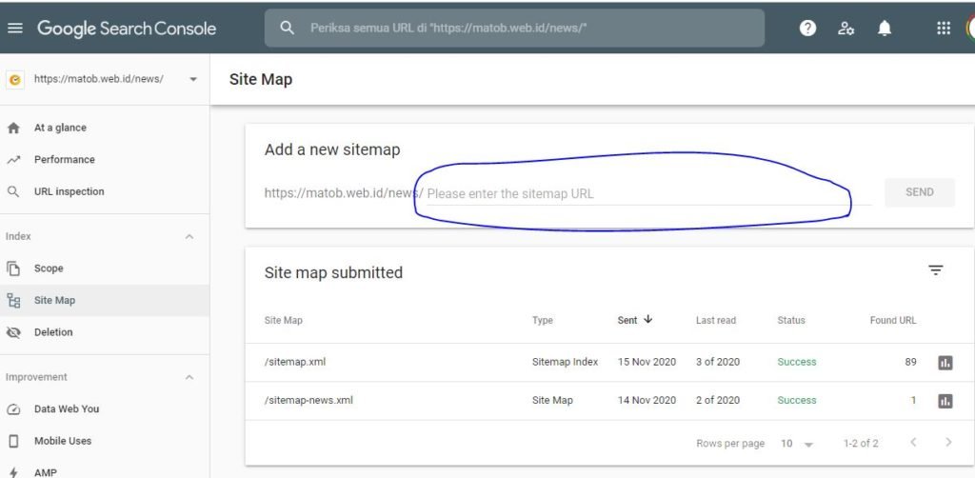Open the /sitemap-news.xml entry
This screenshot has width=975, height=478.
(x=308, y=400)
